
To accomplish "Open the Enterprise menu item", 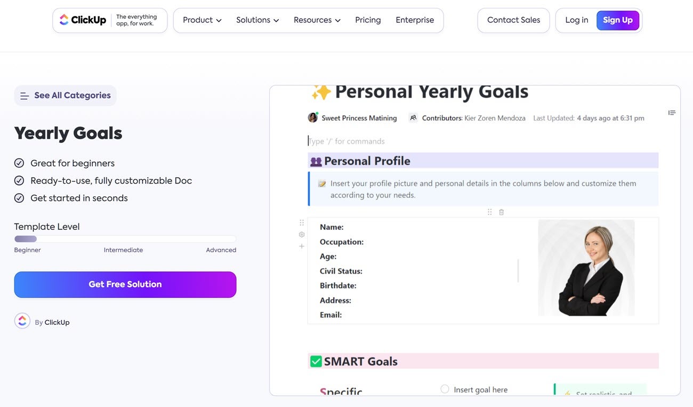I will click(x=415, y=20).
